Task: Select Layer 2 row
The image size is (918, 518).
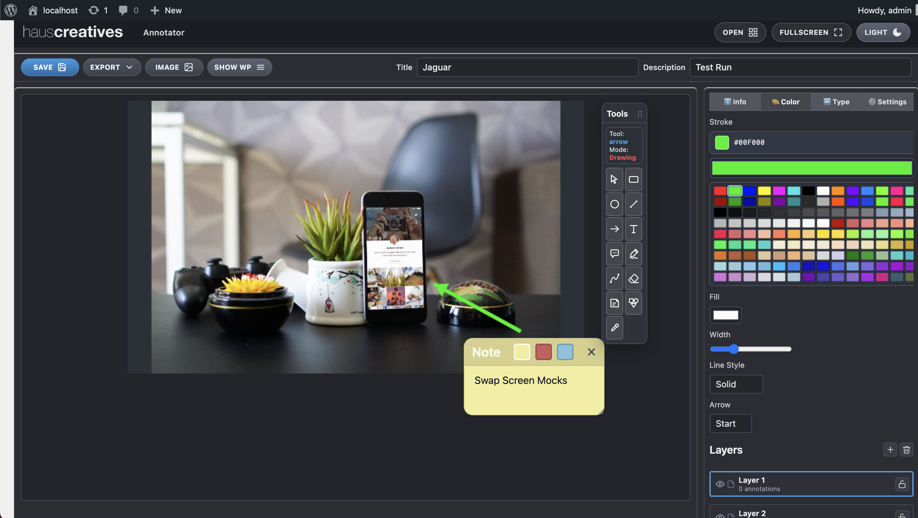Action: coord(811,512)
